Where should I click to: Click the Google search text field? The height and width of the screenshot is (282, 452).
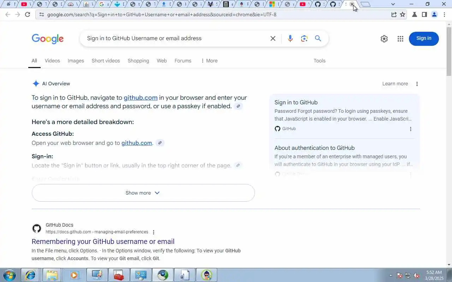[x=177, y=38]
